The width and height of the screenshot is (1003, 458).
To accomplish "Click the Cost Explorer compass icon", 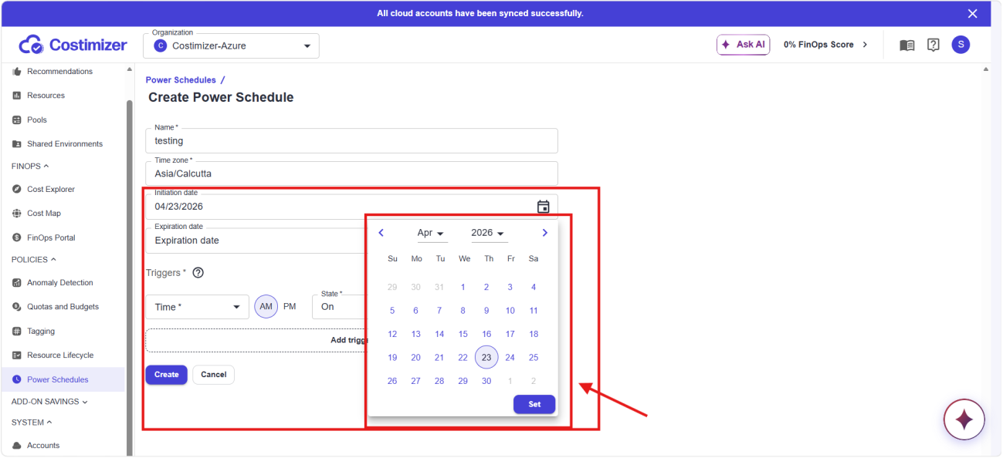I will point(17,190).
